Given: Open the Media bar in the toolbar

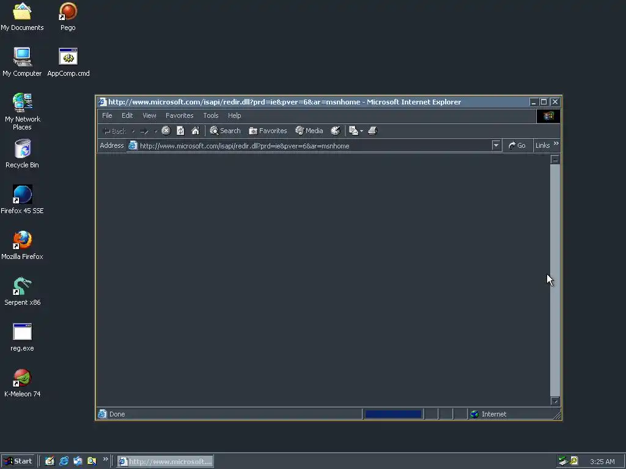Looking at the screenshot, I should coord(309,131).
